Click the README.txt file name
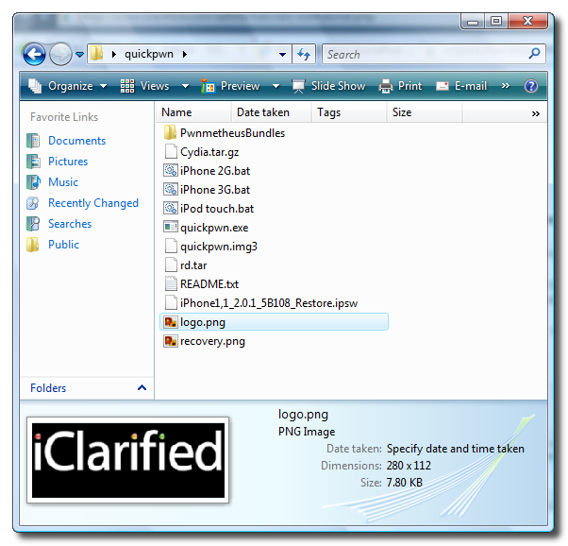 (209, 284)
